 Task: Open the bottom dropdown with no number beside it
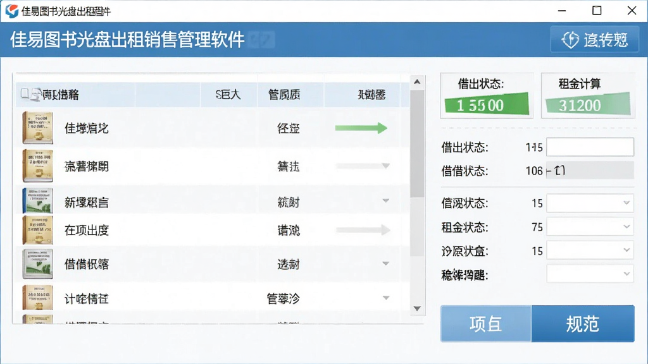590,274
